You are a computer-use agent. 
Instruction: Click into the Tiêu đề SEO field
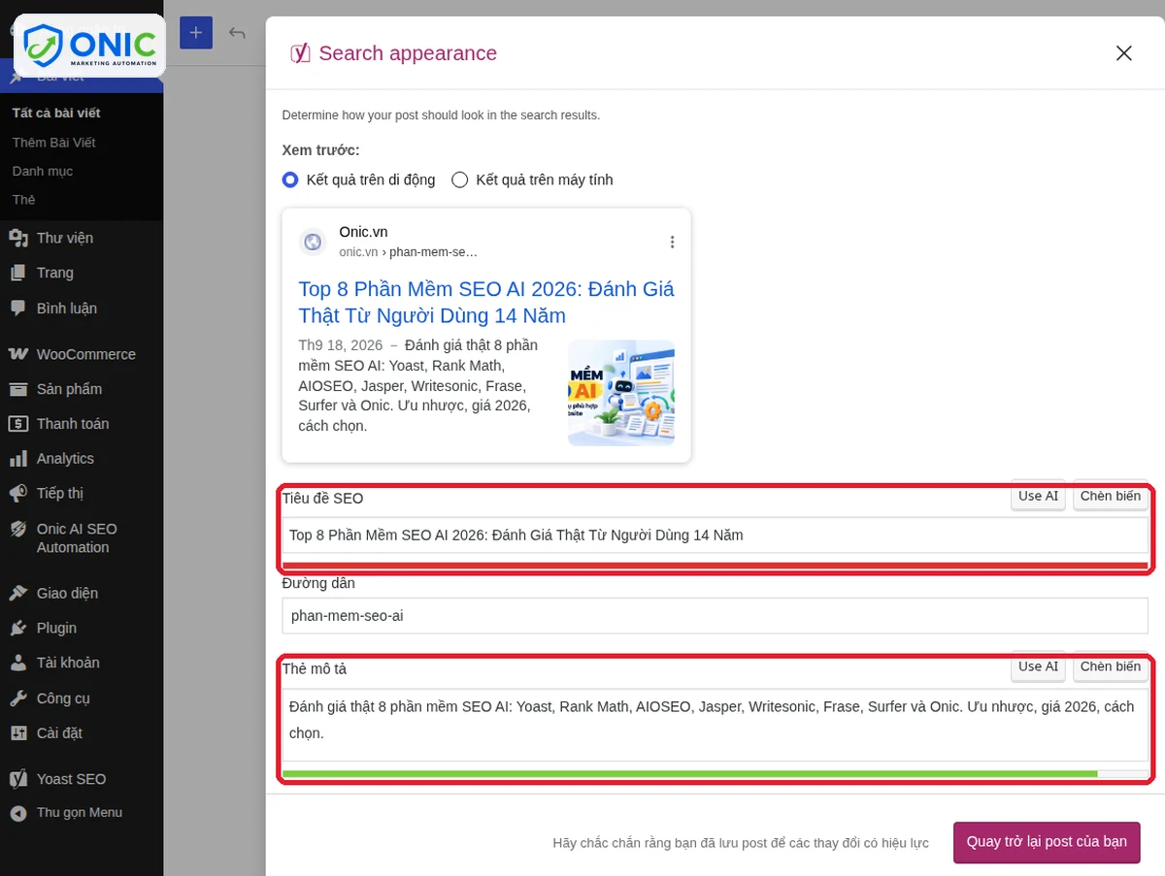pyautogui.click(x=716, y=535)
